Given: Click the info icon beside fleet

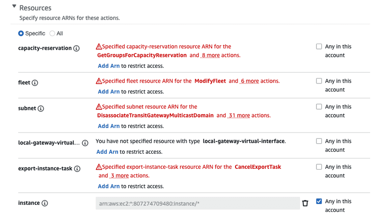Looking at the screenshot, I should pyautogui.click(x=35, y=83).
